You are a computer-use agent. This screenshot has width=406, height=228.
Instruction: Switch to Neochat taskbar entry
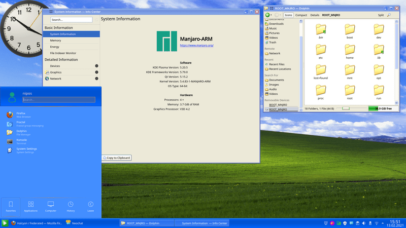point(75,223)
